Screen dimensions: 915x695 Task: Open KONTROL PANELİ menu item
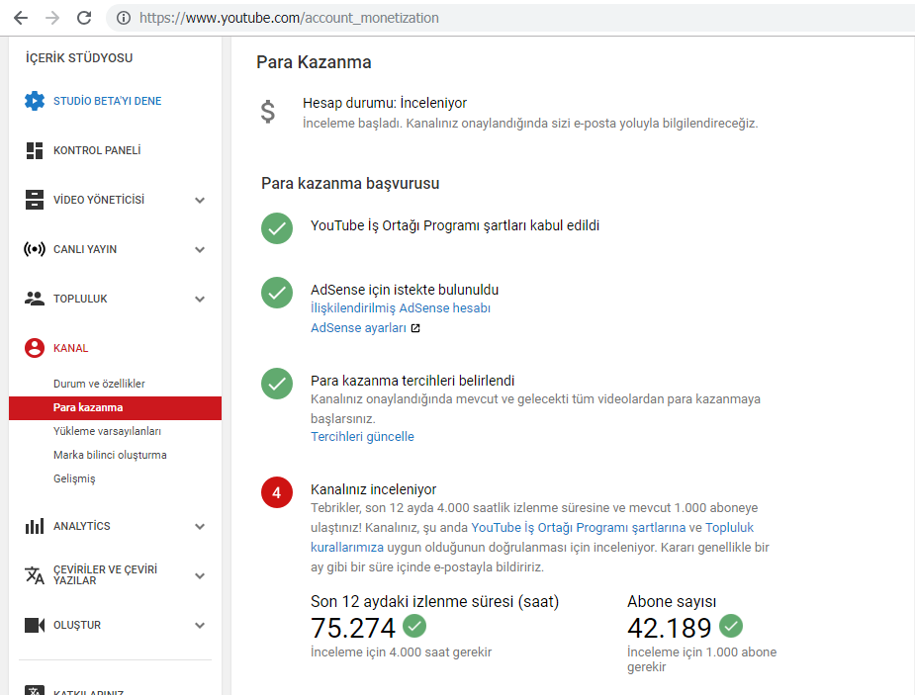[97, 150]
